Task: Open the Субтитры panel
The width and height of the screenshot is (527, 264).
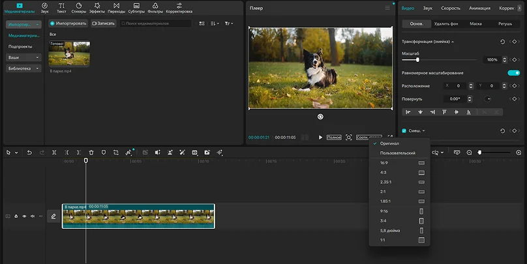Action: [x=136, y=8]
